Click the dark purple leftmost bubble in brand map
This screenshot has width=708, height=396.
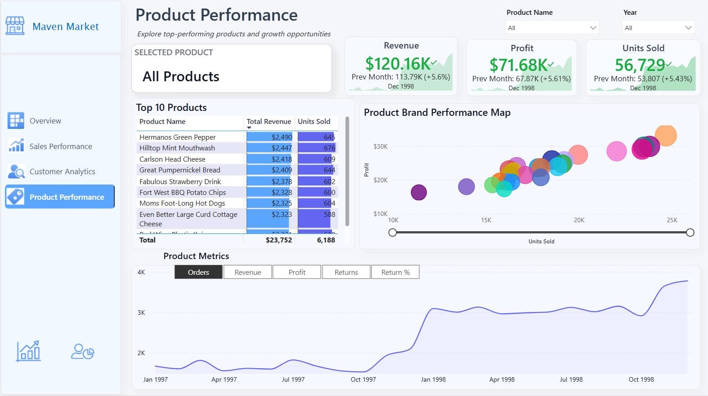pos(419,192)
